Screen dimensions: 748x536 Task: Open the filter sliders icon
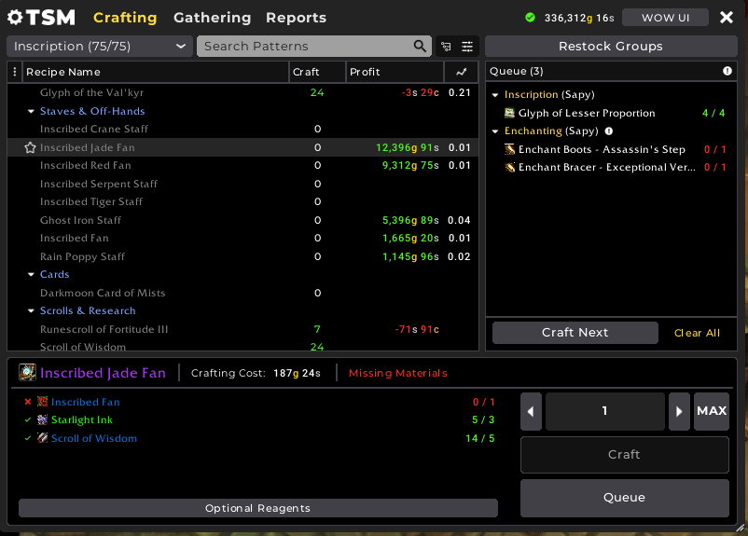[x=467, y=47]
